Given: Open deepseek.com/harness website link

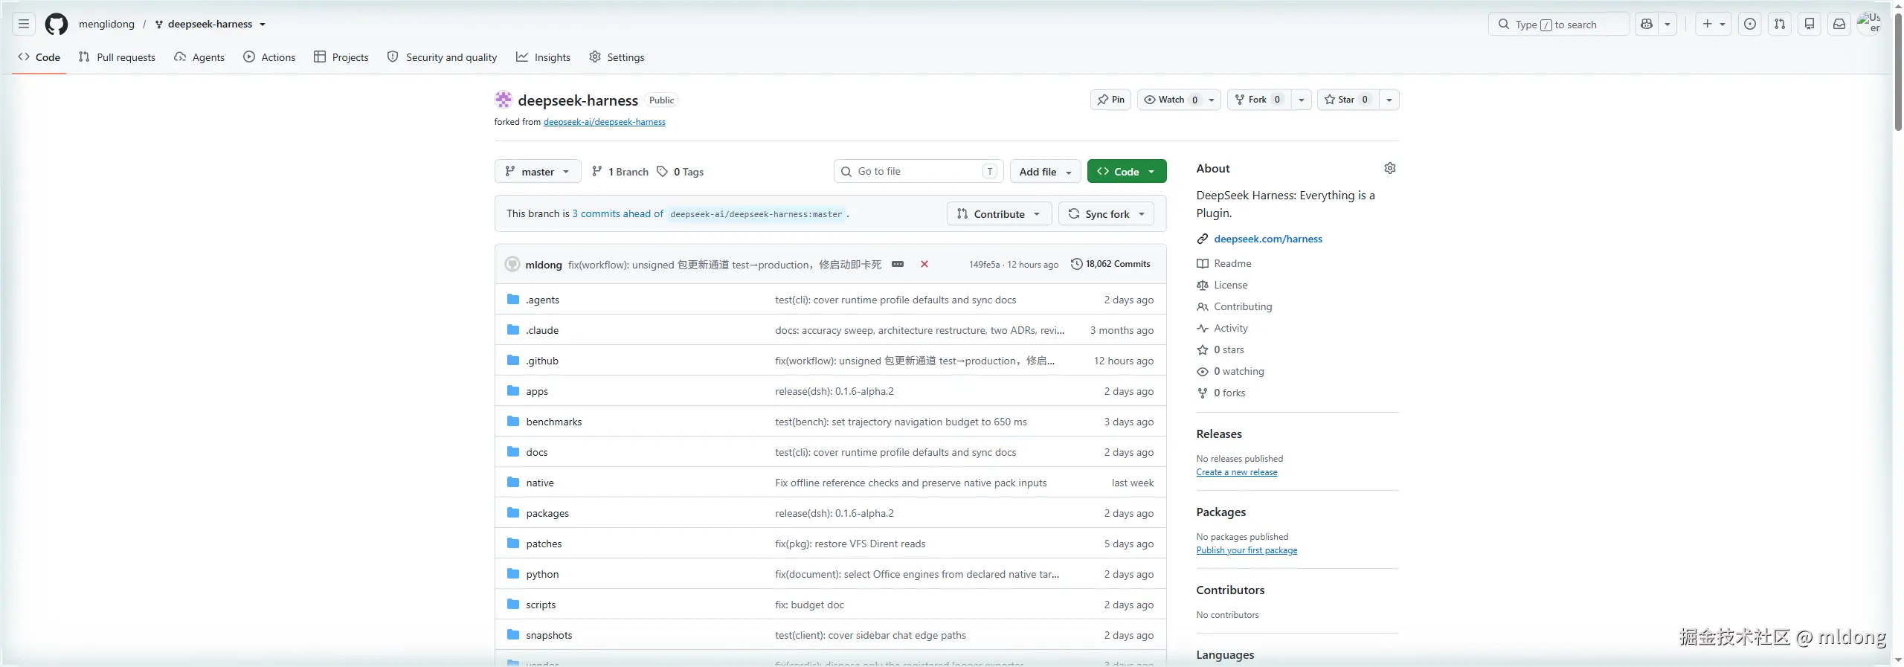Looking at the screenshot, I should (x=1268, y=239).
